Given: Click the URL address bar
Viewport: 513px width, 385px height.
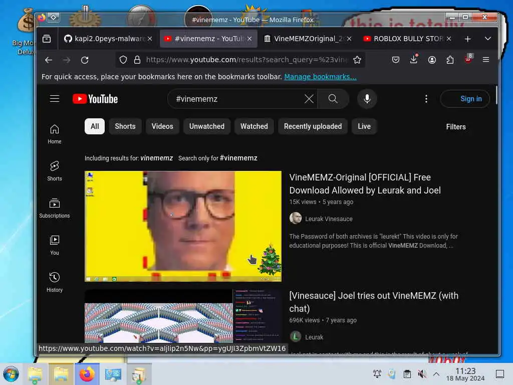Looking at the screenshot, I should click(x=247, y=60).
